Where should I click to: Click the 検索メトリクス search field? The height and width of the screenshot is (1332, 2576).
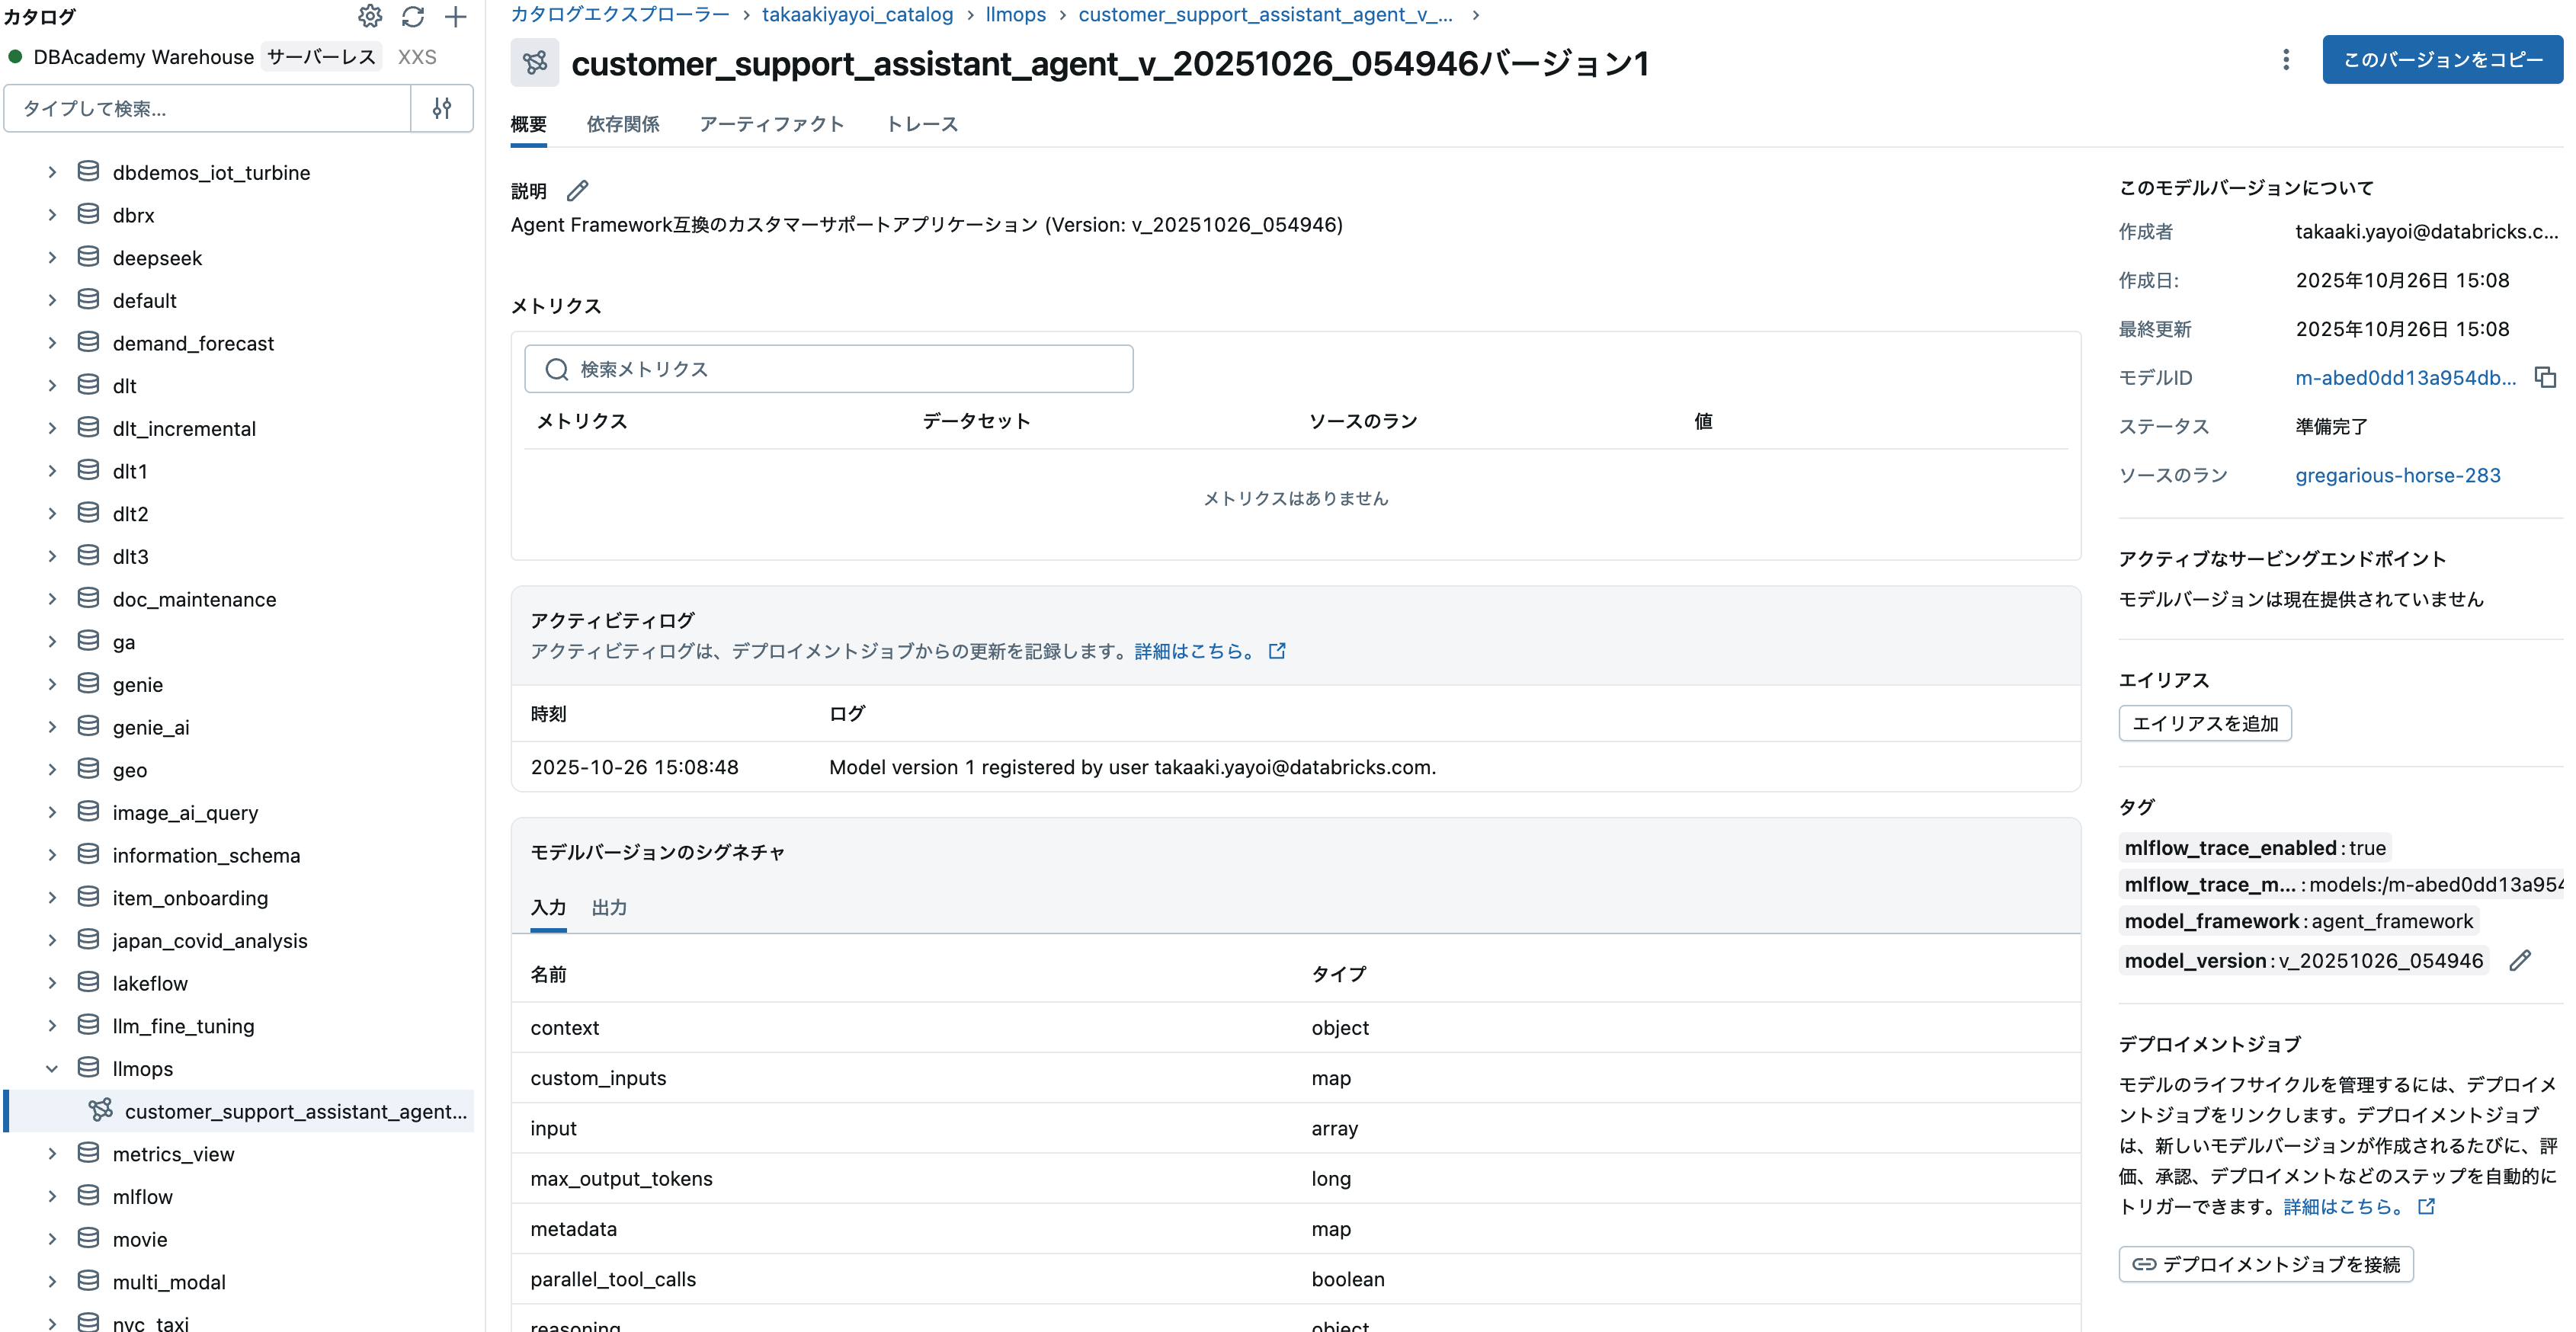point(828,368)
